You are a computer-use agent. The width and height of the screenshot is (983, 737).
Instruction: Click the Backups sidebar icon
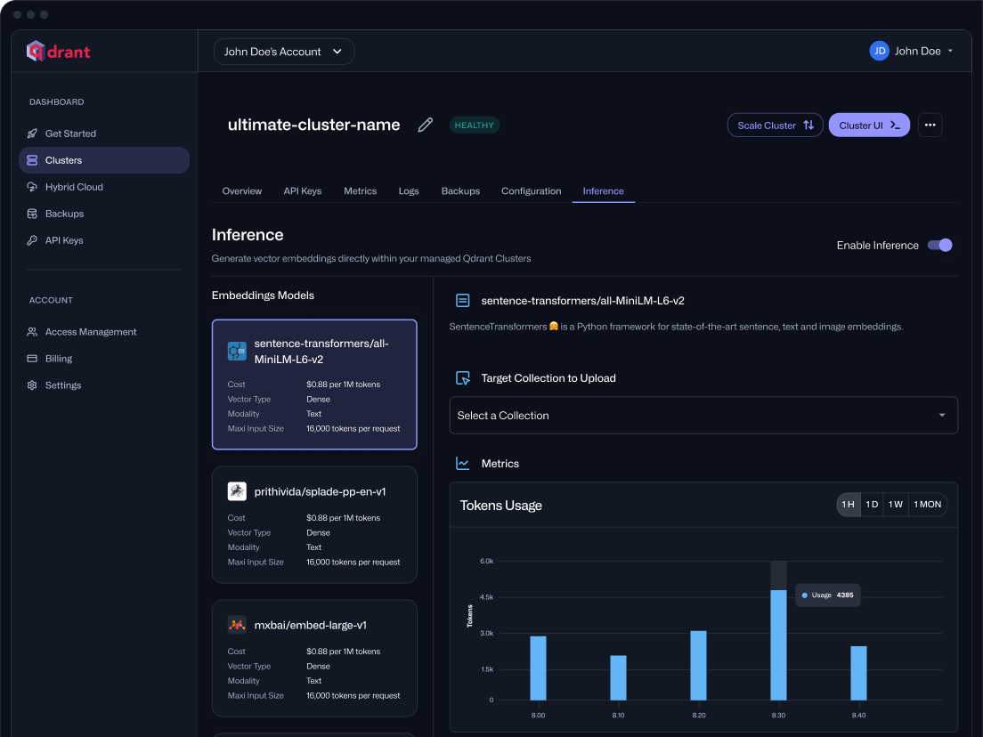pos(31,214)
